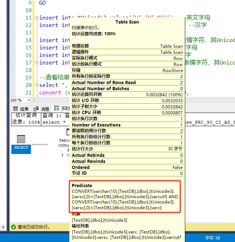Click the 查询已成功执行 status message
Viewport: 235px width, 242px height.
(x=34, y=227)
